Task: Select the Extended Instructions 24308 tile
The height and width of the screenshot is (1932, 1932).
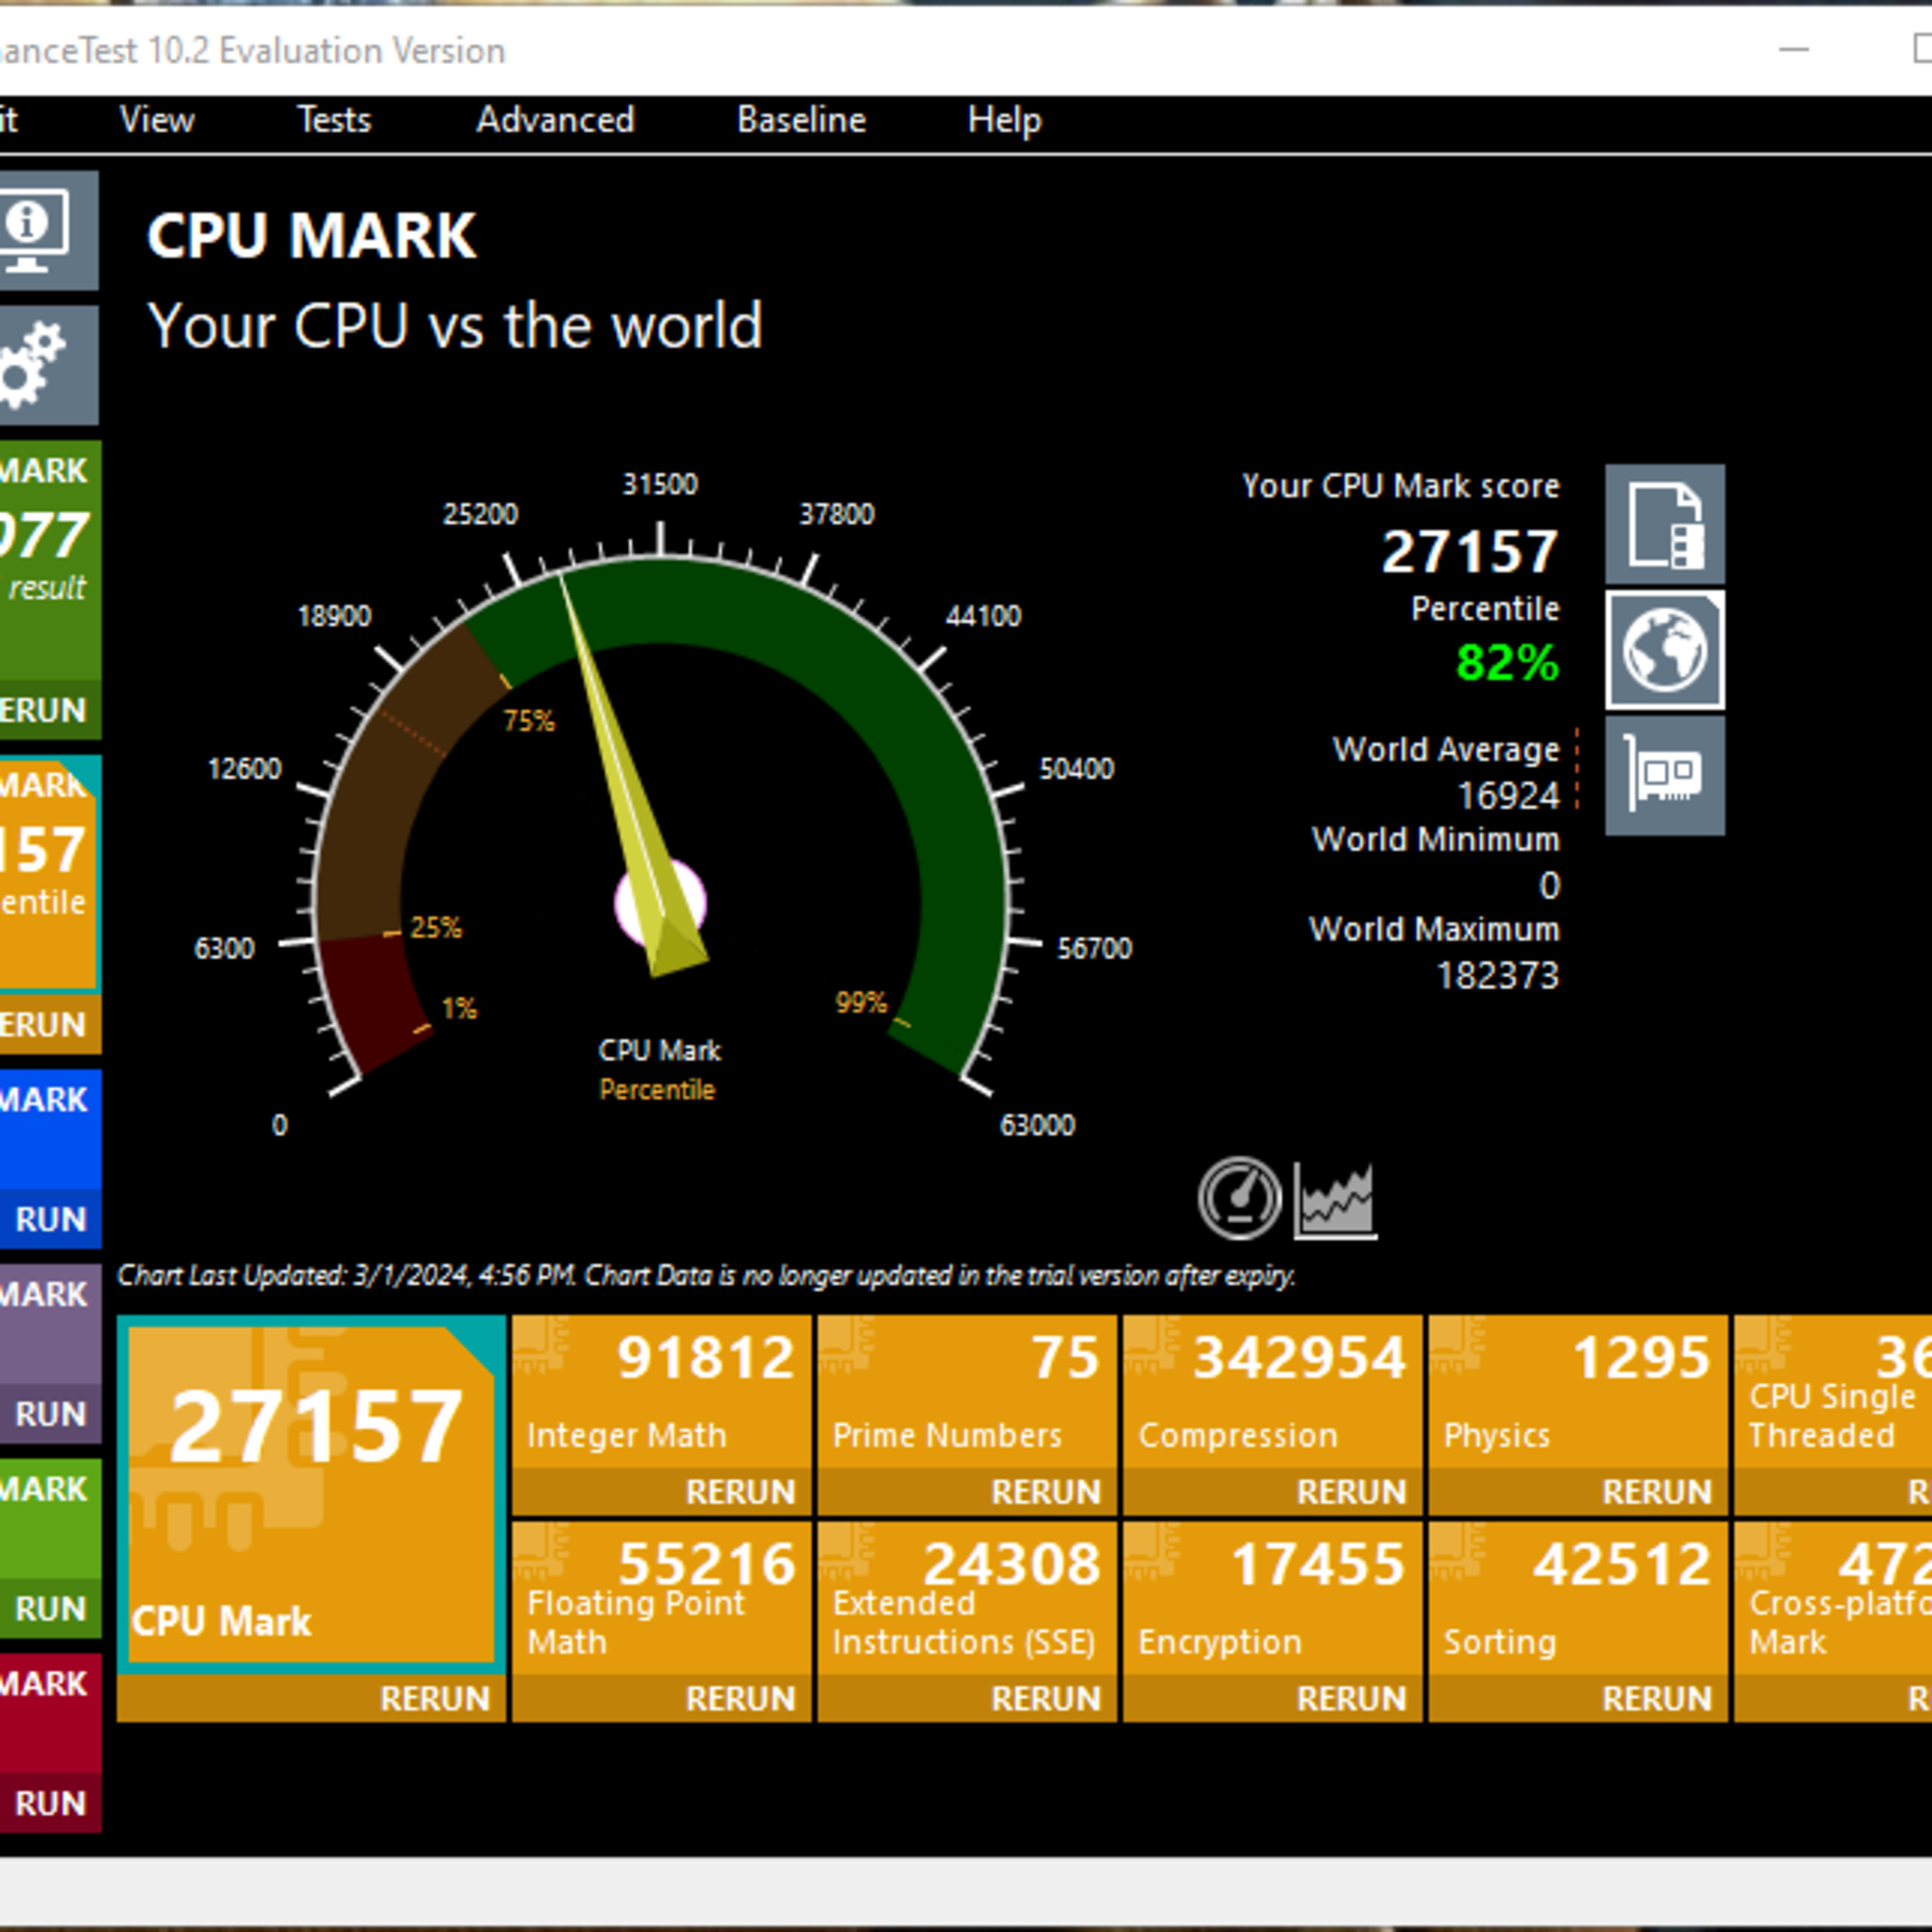Action: (x=966, y=1598)
